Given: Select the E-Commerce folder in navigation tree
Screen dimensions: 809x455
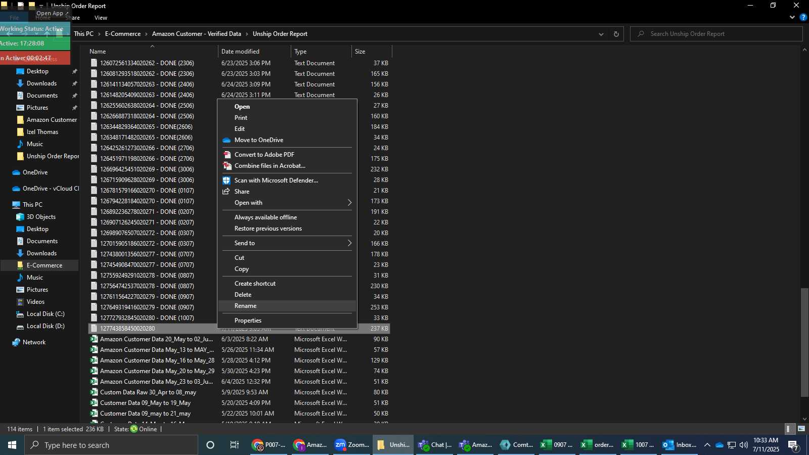Looking at the screenshot, I should [x=44, y=265].
